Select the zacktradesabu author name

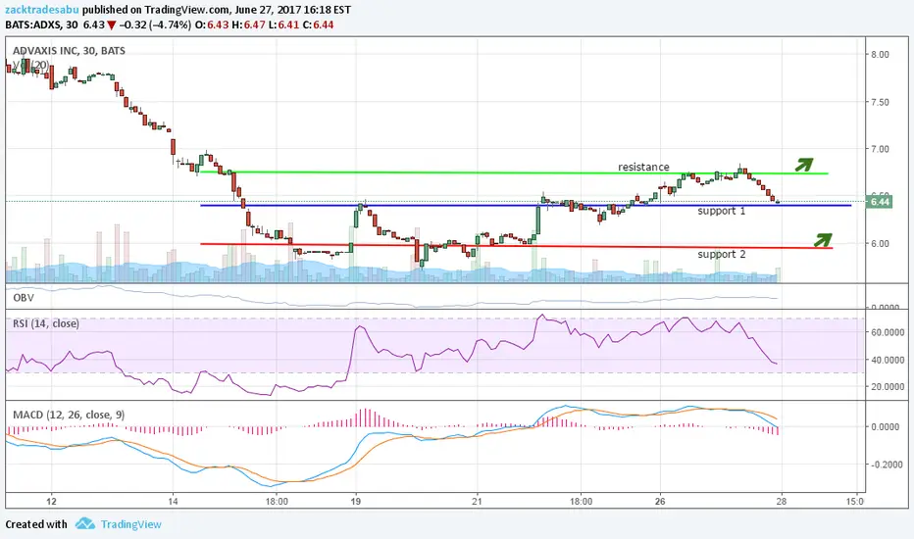click(x=42, y=10)
